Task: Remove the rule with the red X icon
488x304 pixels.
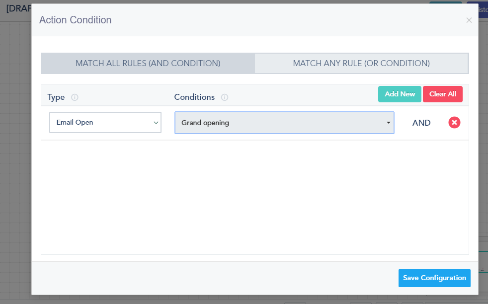Action: pyautogui.click(x=454, y=123)
